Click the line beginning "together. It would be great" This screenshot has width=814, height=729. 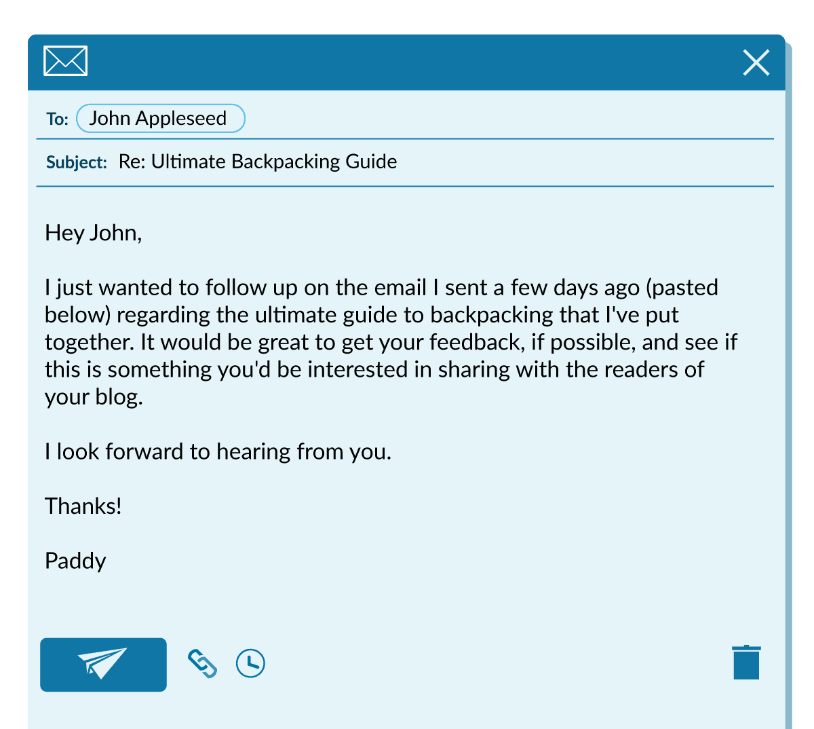390,342
